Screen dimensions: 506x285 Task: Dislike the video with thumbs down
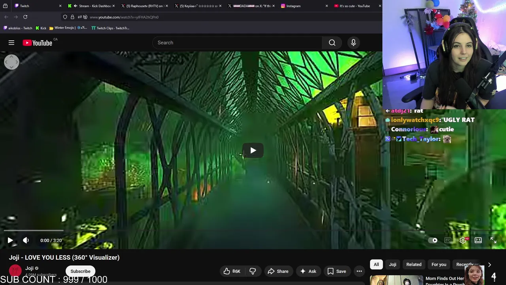[x=253, y=271]
